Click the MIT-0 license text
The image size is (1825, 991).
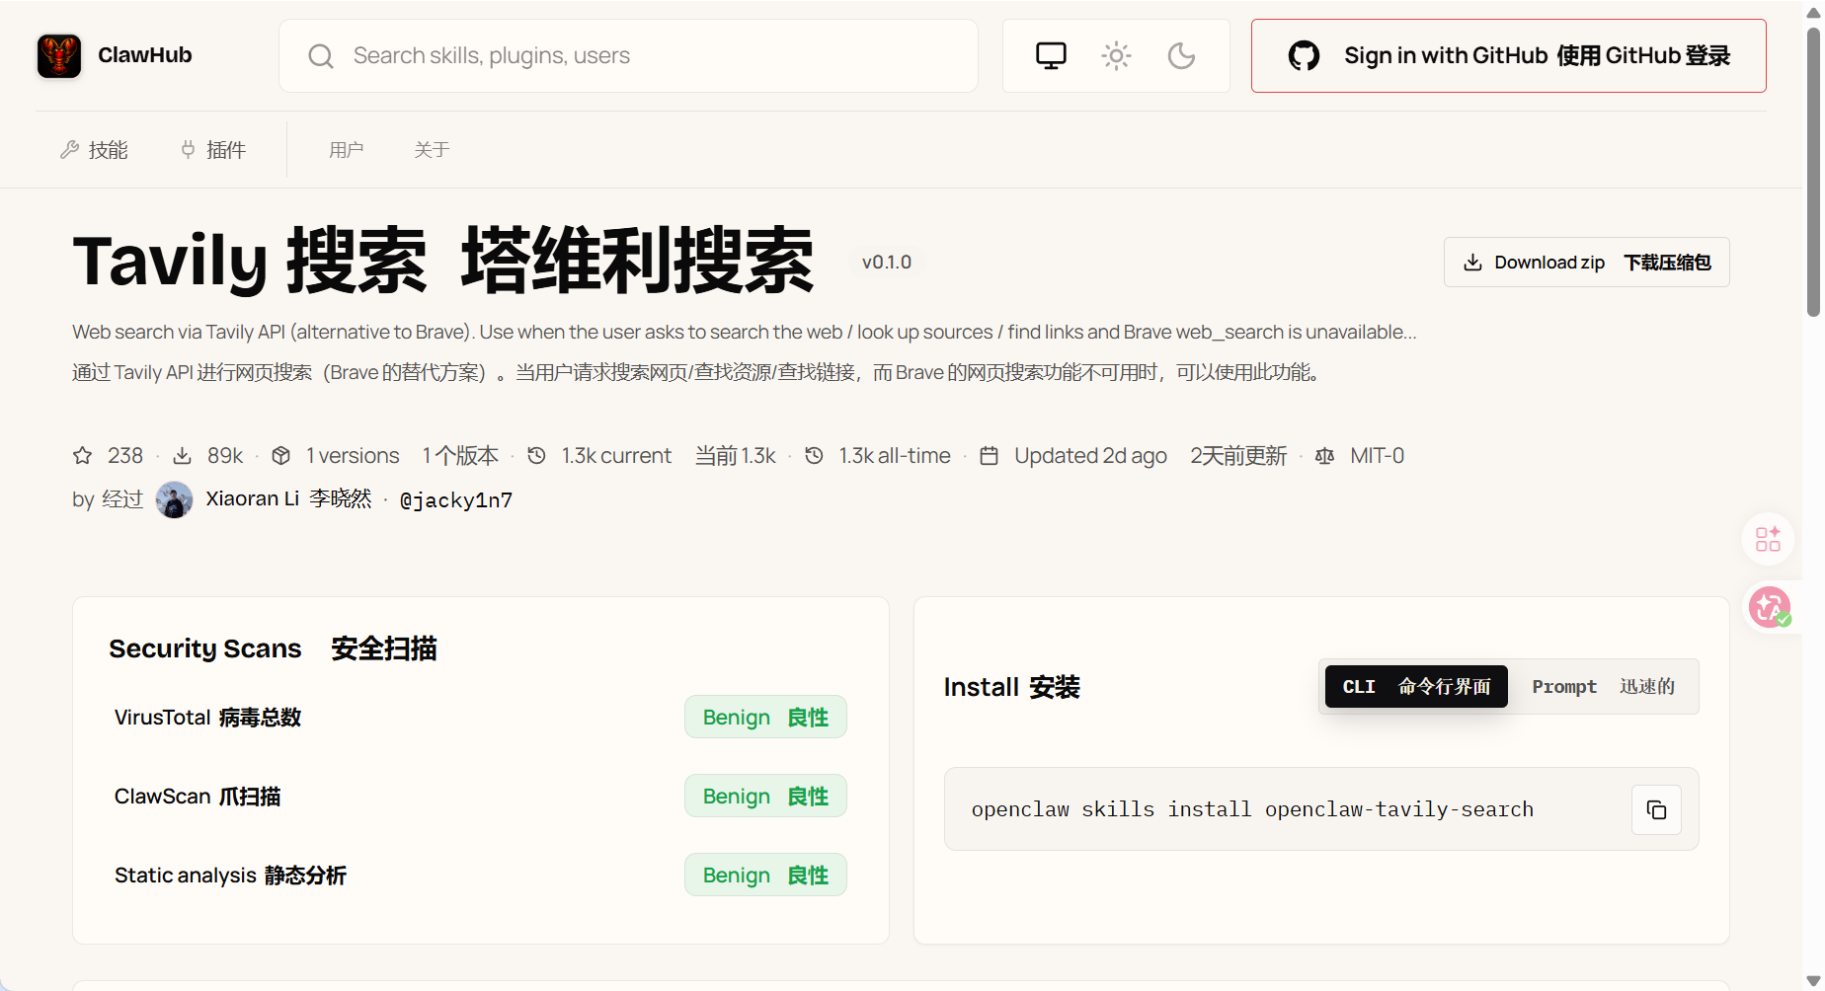tap(1377, 456)
